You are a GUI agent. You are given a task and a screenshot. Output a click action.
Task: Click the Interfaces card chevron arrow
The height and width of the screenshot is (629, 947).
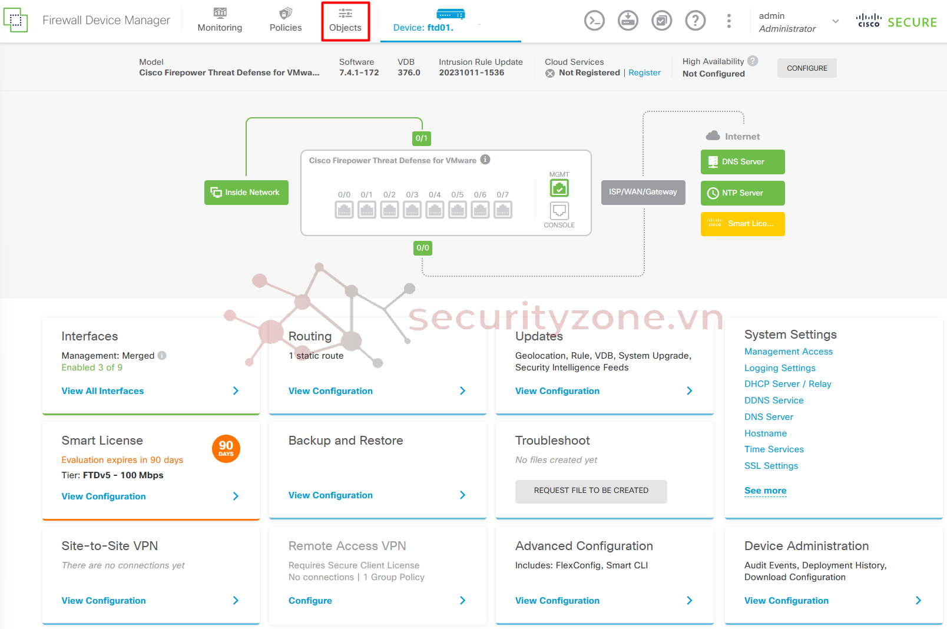coord(236,390)
